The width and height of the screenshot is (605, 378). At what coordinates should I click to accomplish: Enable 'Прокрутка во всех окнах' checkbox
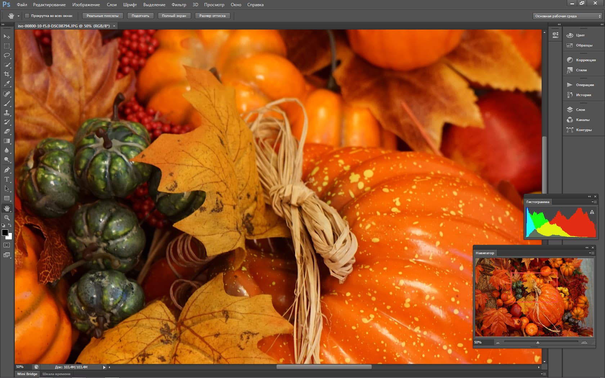[27, 16]
